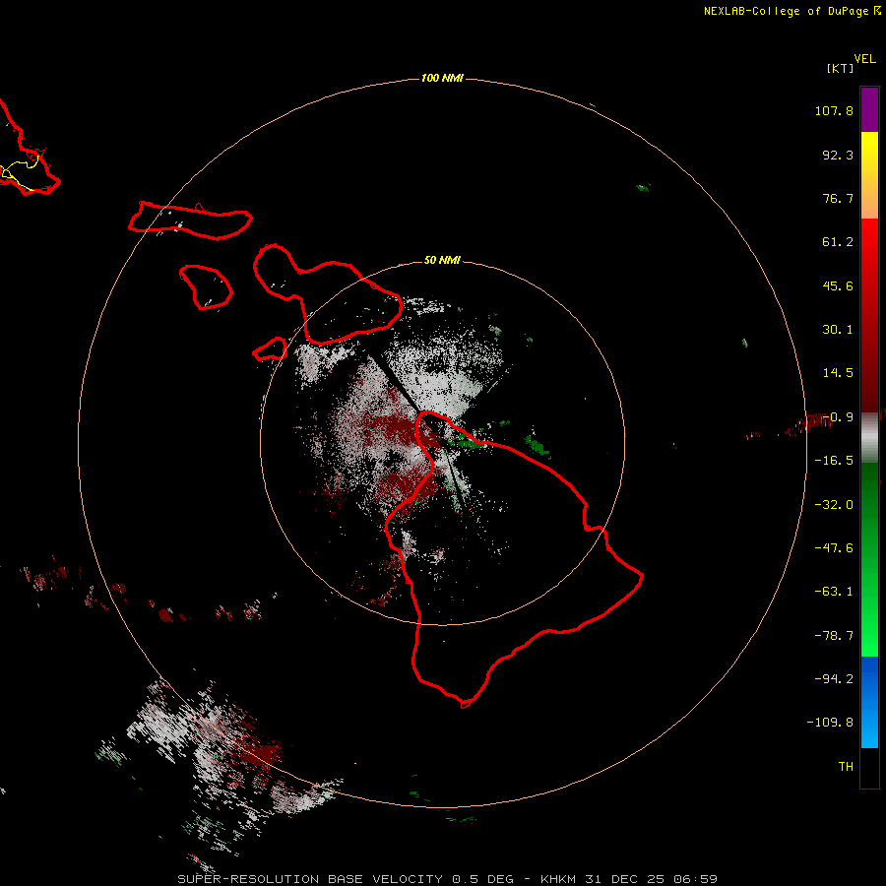Click the 100 NMI range ring label

pos(442,78)
